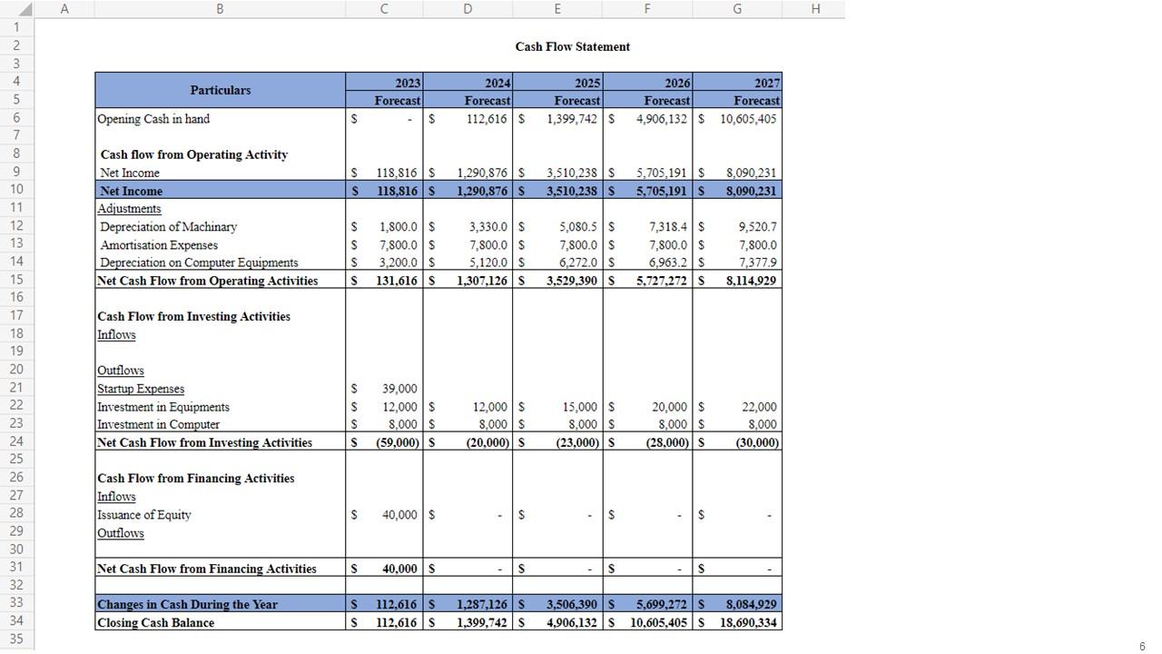Select the column C header
The image size is (1162, 654).
[384, 9]
